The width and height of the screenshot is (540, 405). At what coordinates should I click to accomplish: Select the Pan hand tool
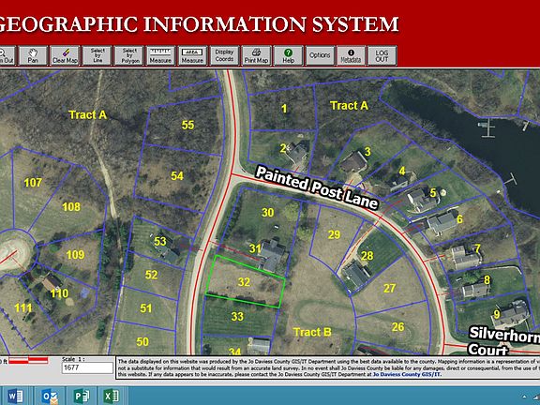click(x=33, y=56)
